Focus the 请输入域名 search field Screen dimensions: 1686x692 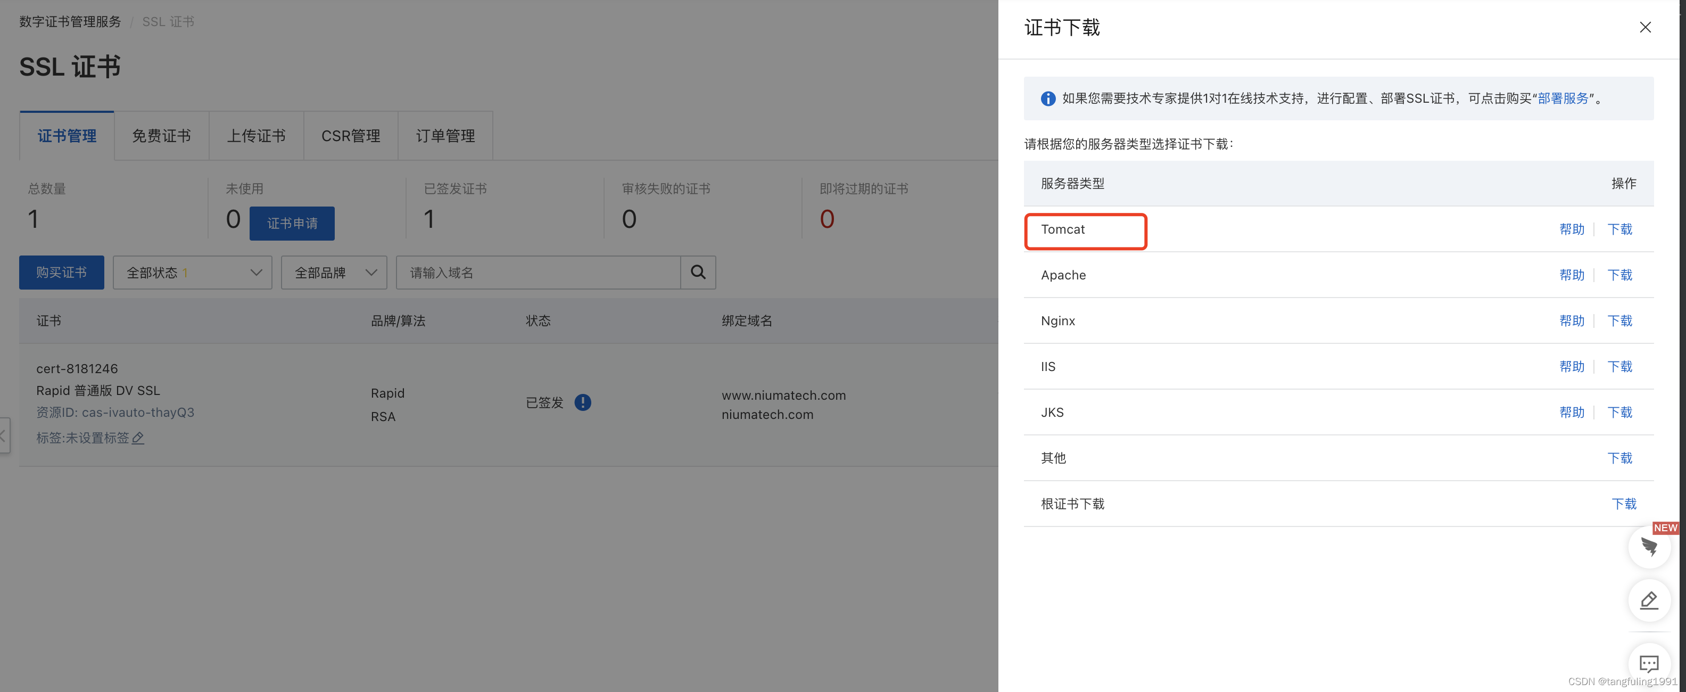538,273
